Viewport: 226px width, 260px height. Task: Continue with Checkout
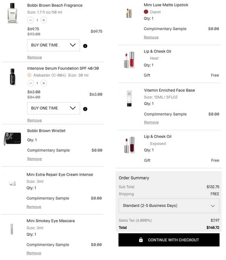(x=169, y=240)
